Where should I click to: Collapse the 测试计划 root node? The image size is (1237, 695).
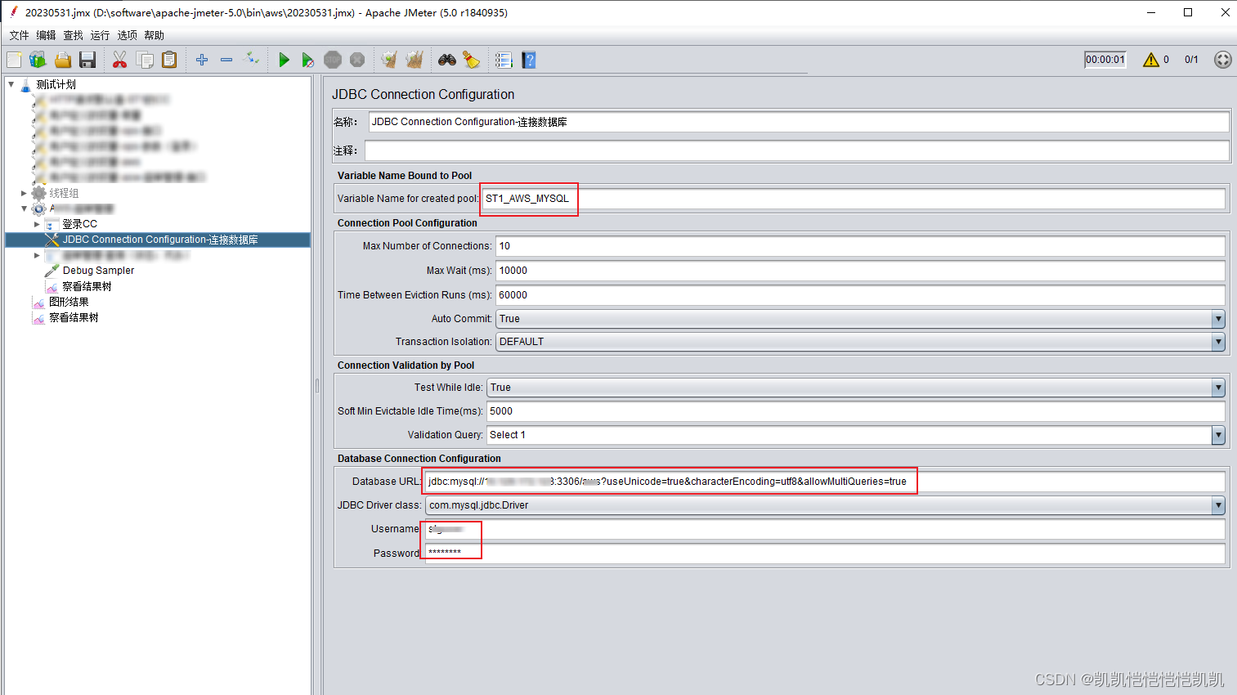(11, 84)
